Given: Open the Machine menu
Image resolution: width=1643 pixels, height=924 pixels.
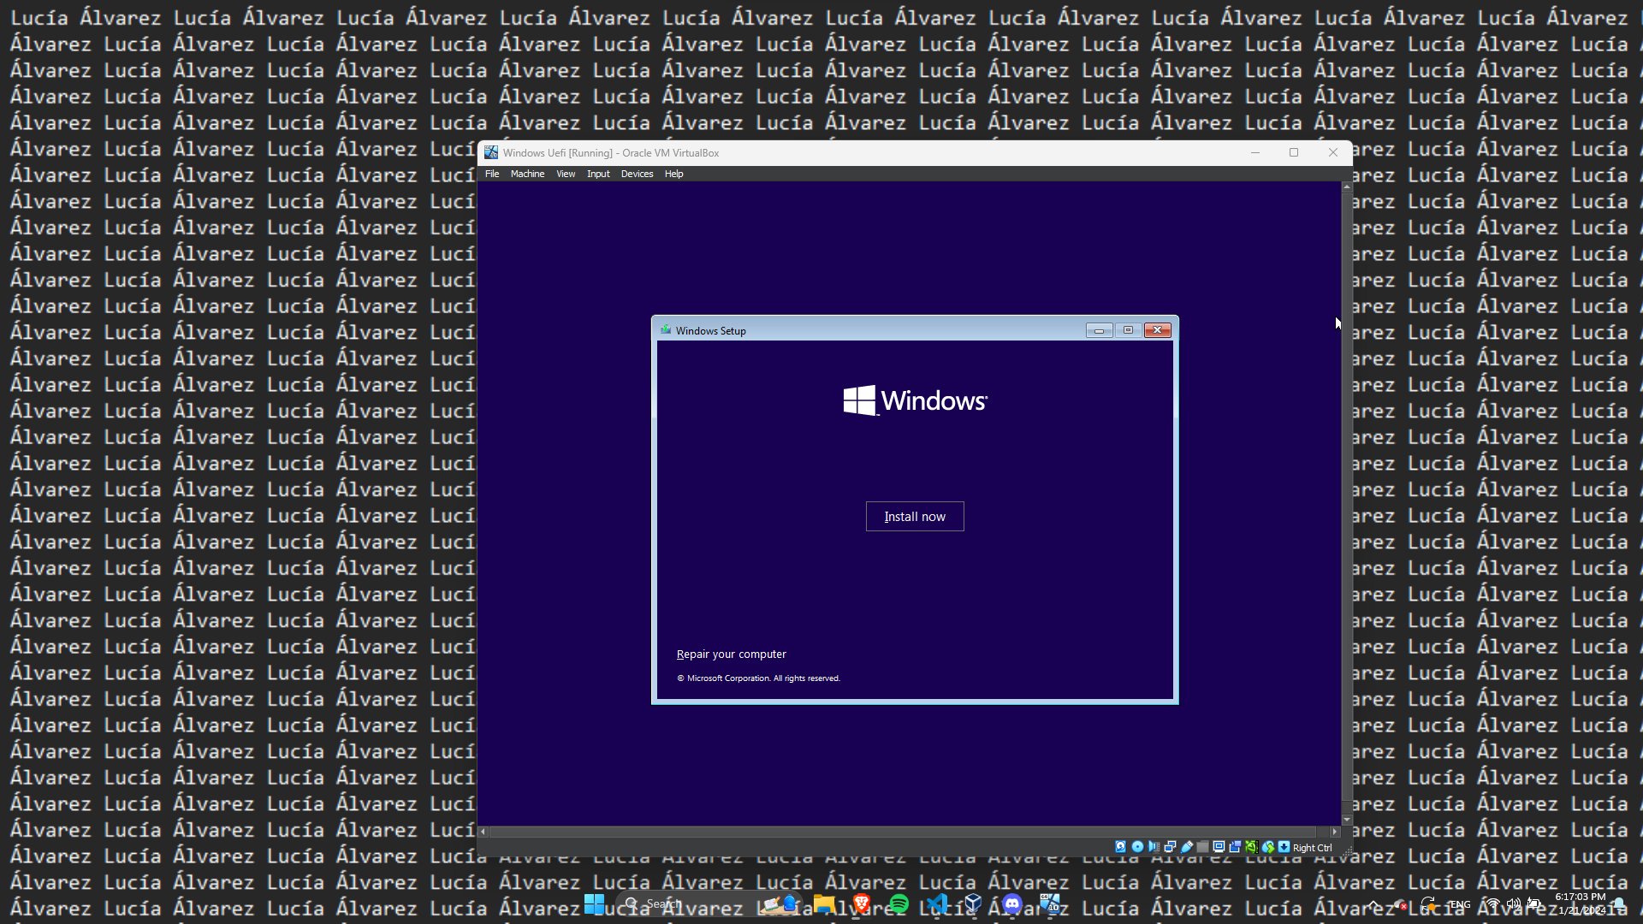Looking at the screenshot, I should tap(527, 174).
